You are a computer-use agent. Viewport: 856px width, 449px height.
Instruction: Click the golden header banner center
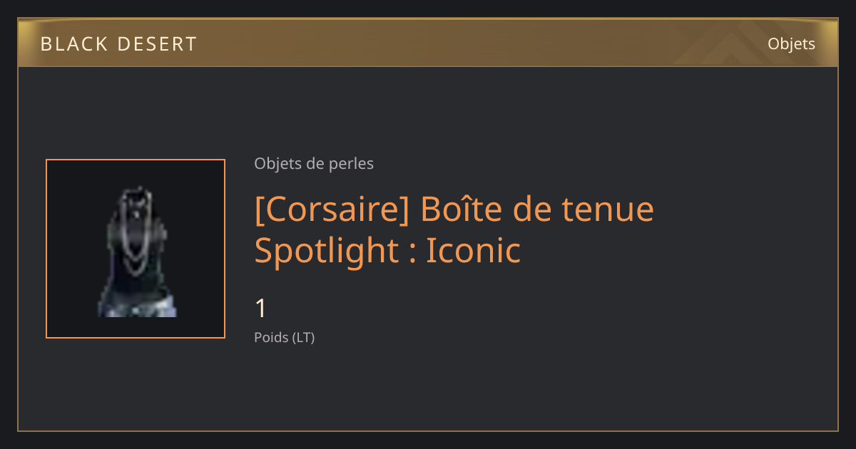tap(428, 42)
